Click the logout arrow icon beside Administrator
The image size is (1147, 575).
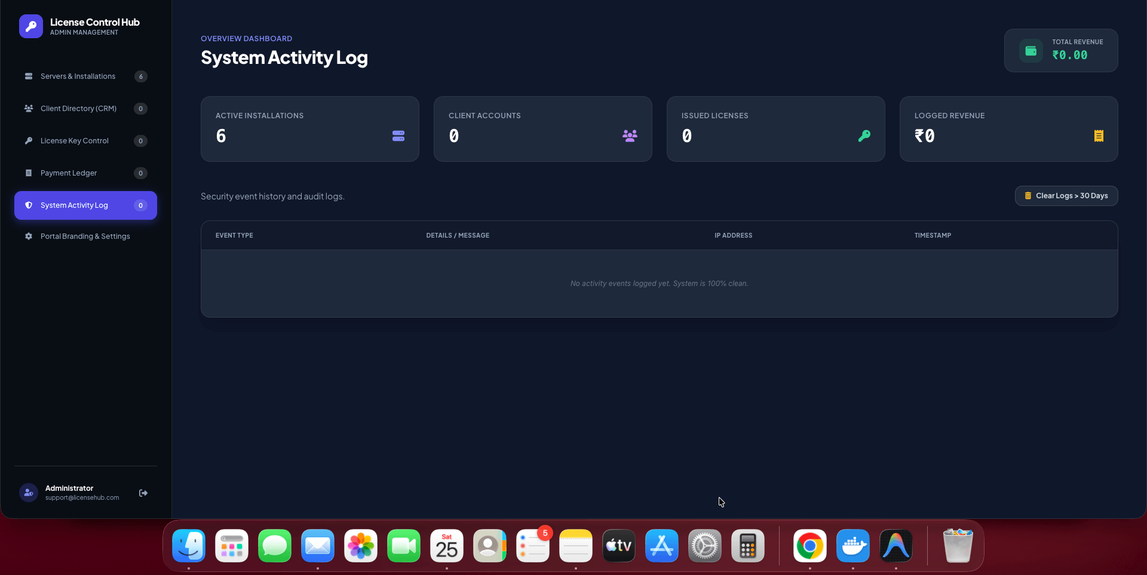tap(143, 493)
